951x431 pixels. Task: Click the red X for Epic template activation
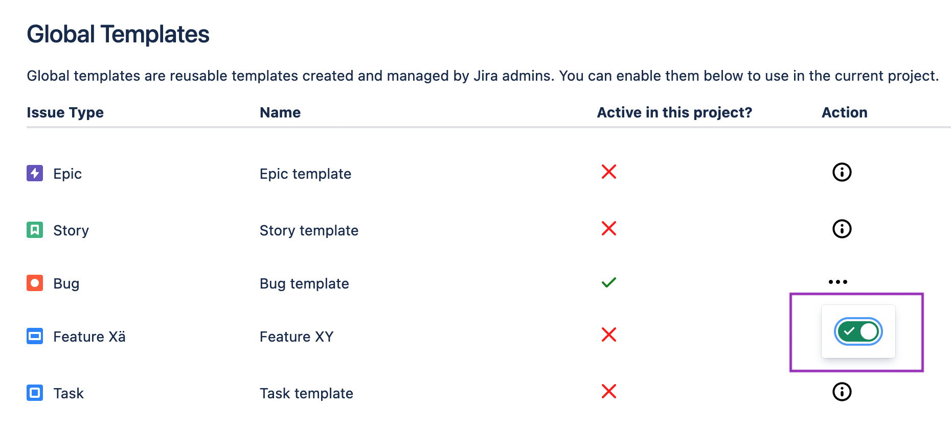coord(609,173)
